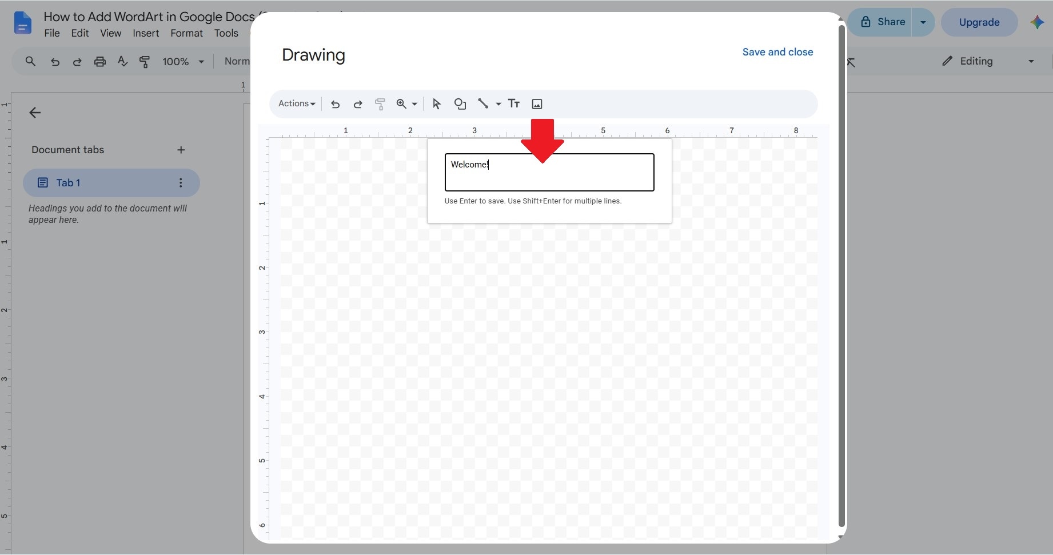Image resolution: width=1053 pixels, height=555 pixels.
Task: Open the Format menu
Action: click(186, 33)
